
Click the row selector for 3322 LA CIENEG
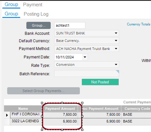pos(7,122)
